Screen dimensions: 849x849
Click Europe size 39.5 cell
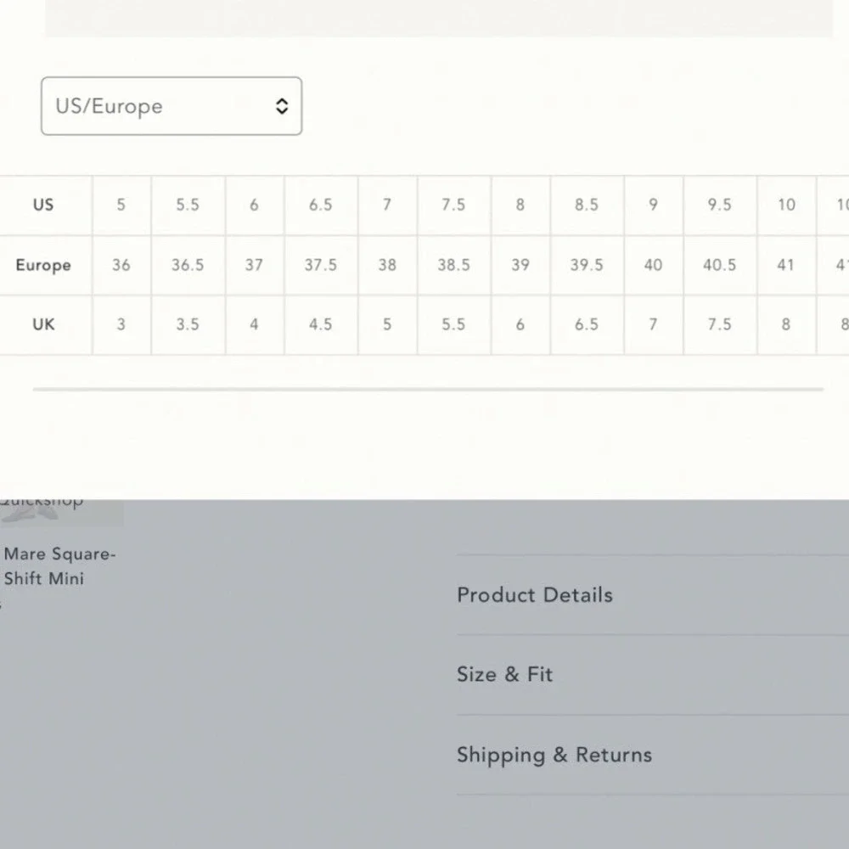point(587,265)
